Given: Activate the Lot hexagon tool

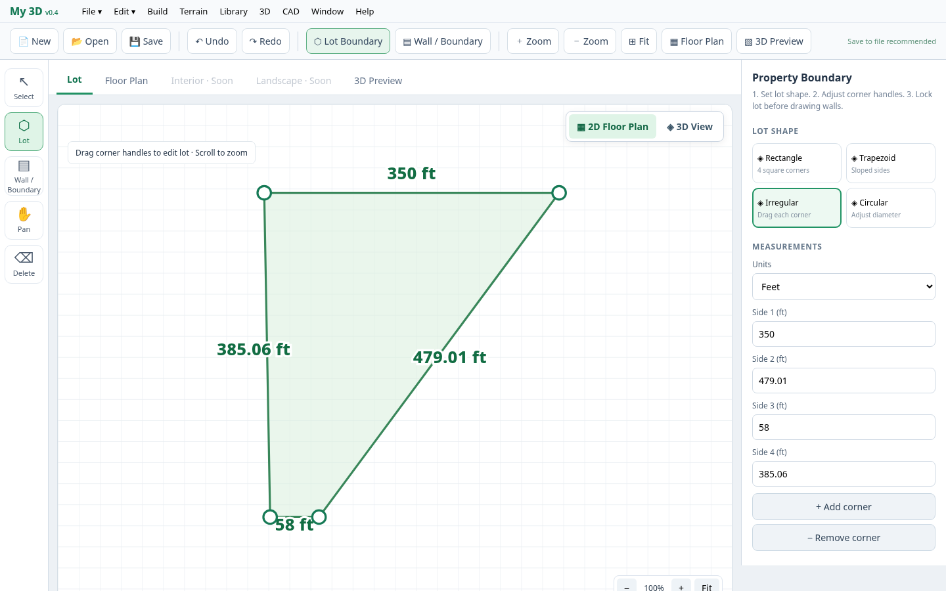Looking at the screenshot, I should [24, 131].
